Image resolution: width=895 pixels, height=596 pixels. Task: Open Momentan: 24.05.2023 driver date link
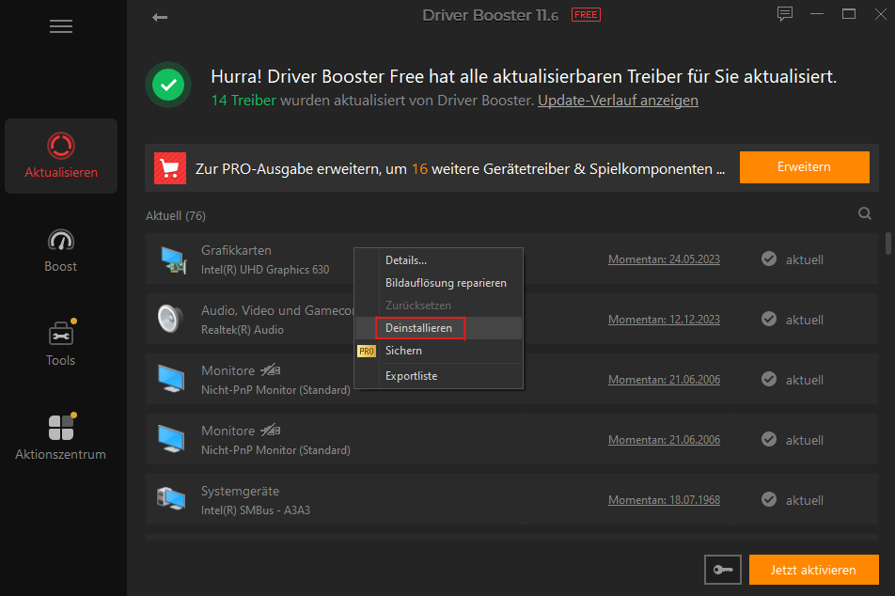pyautogui.click(x=664, y=259)
